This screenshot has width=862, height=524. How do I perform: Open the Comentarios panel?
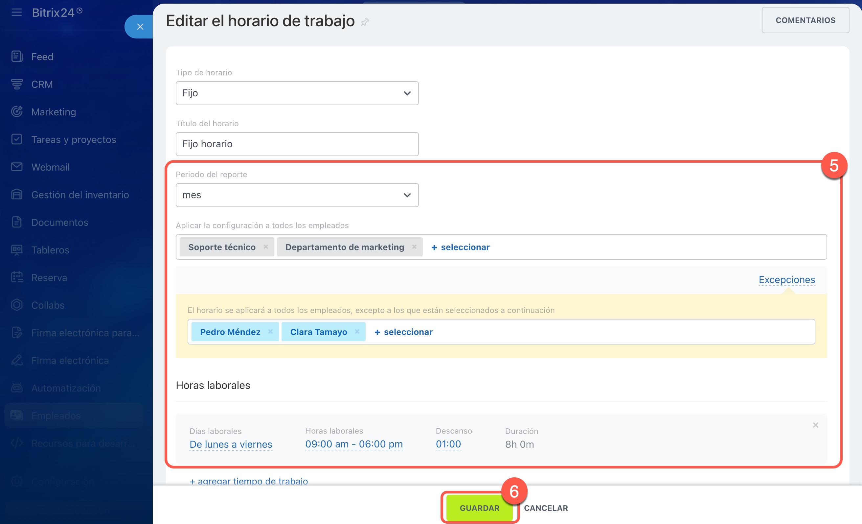pyautogui.click(x=805, y=20)
